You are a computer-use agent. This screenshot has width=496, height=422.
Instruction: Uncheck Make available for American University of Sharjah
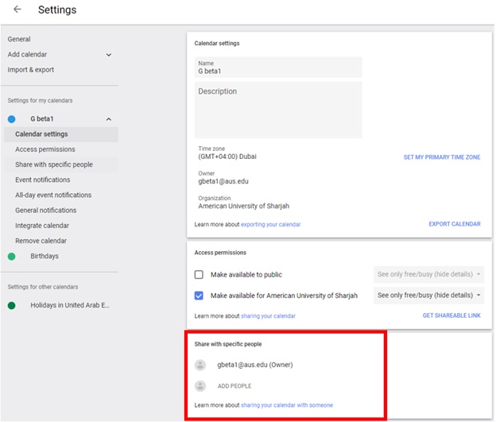pos(199,296)
